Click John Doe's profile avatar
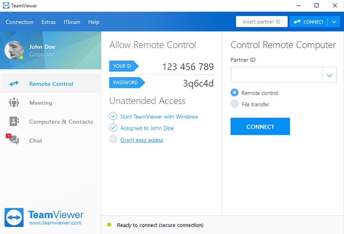 point(14,50)
